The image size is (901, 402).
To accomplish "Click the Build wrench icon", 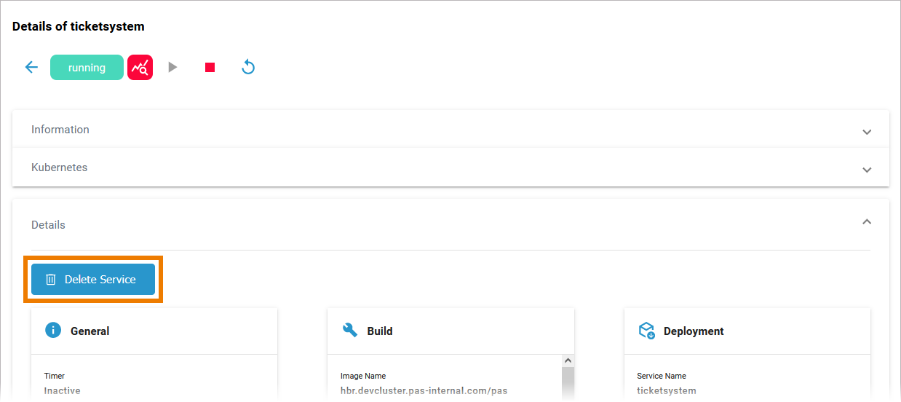I will point(350,331).
